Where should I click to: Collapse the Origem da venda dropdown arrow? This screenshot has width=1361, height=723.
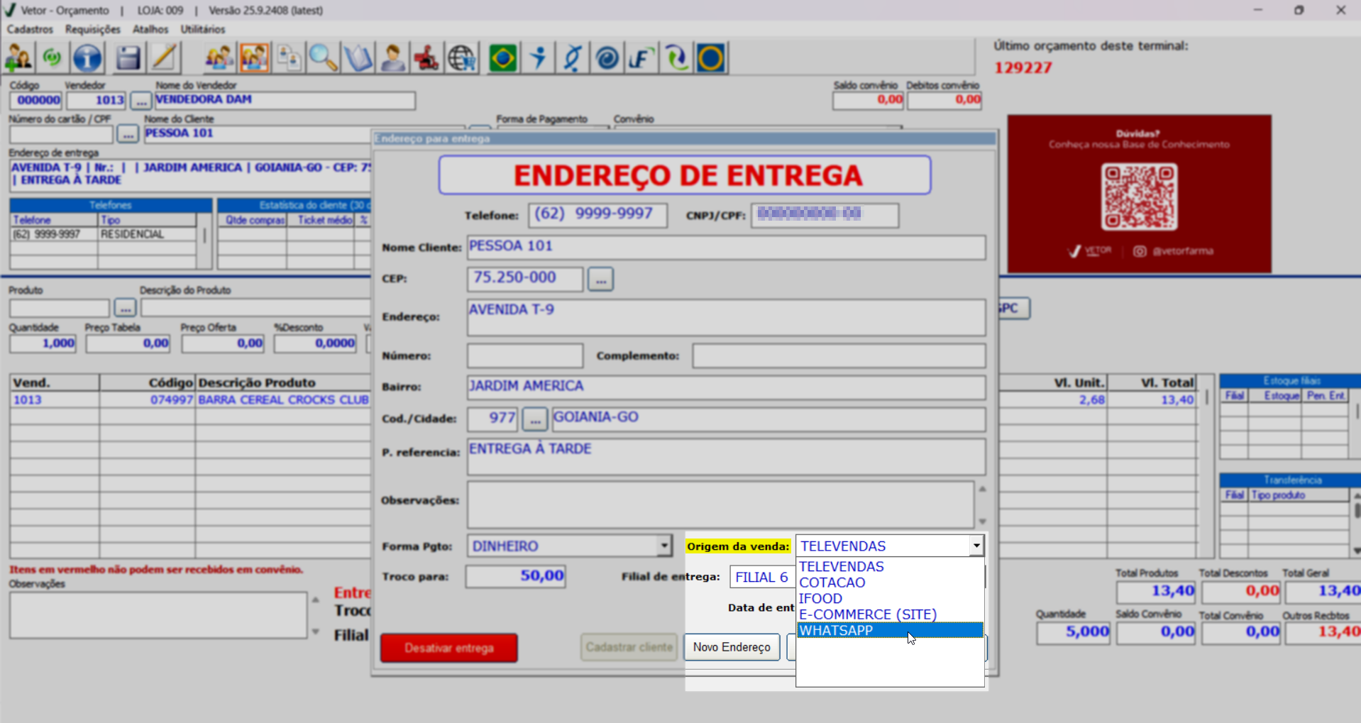click(976, 546)
